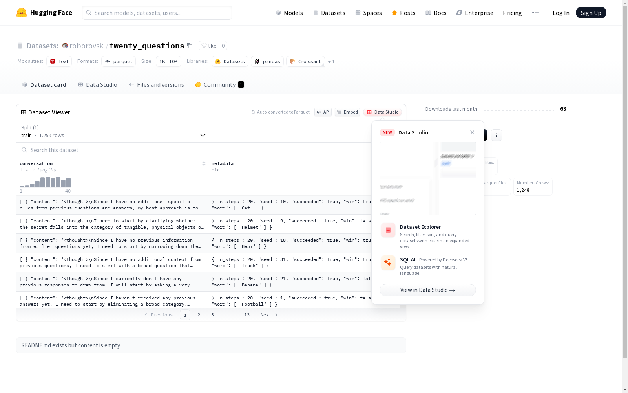Open the Files and versions tab

(x=156, y=85)
